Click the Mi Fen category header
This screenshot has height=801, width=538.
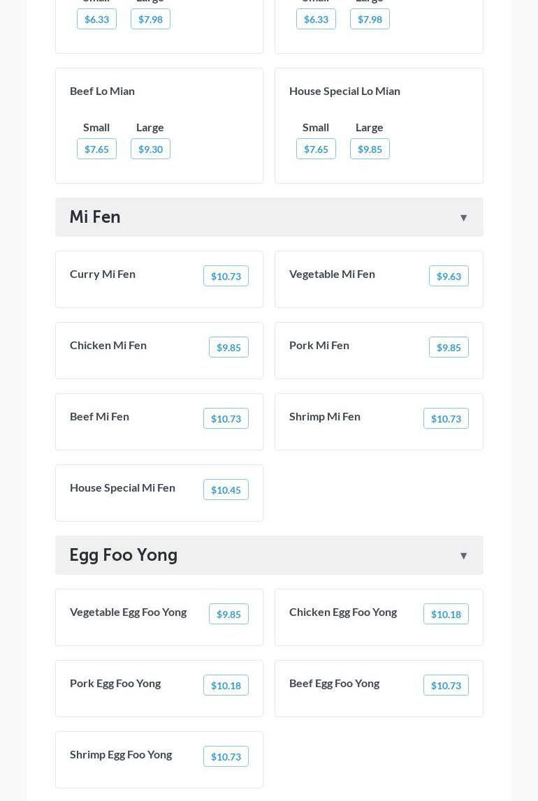[x=95, y=217]
